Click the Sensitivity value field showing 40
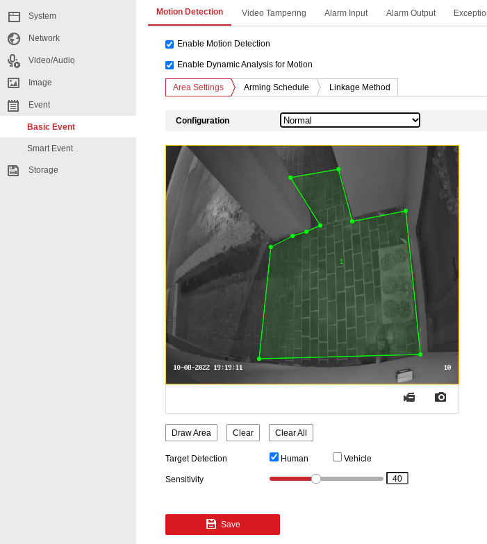Viewport: 487px width, 544px height. (x=397, y=478)
